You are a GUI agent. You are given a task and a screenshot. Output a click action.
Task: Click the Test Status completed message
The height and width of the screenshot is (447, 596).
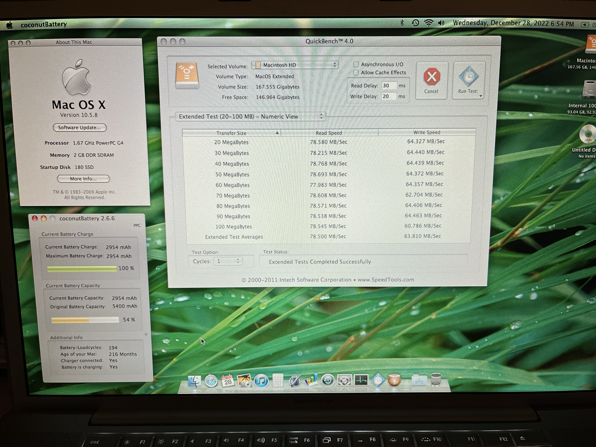[x=320, y=262]
